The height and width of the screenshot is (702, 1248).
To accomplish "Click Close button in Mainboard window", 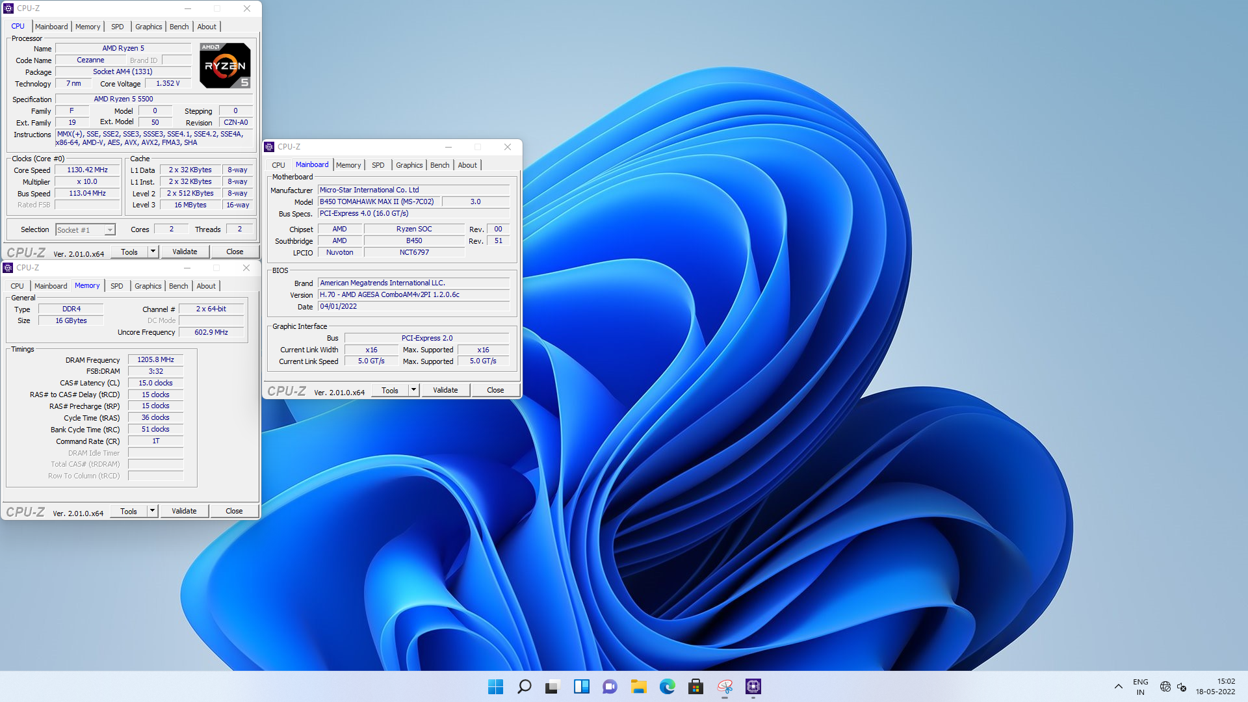I will (x=495, y=391).
